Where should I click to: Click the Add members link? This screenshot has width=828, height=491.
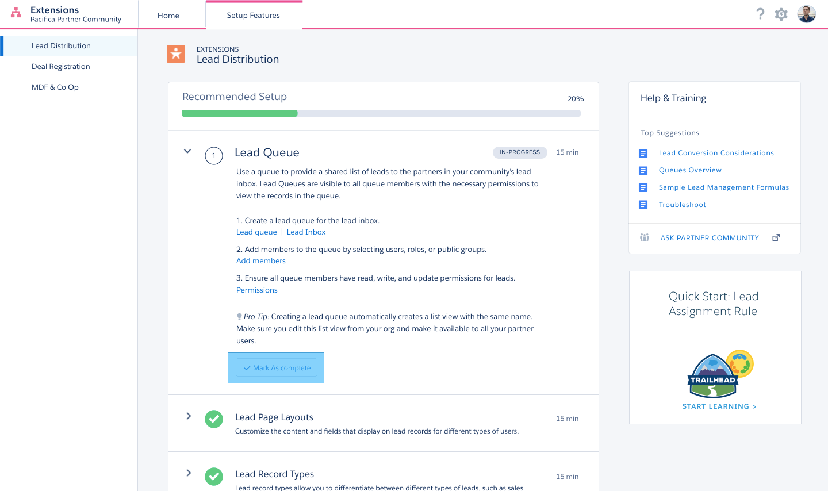[261, 261]
